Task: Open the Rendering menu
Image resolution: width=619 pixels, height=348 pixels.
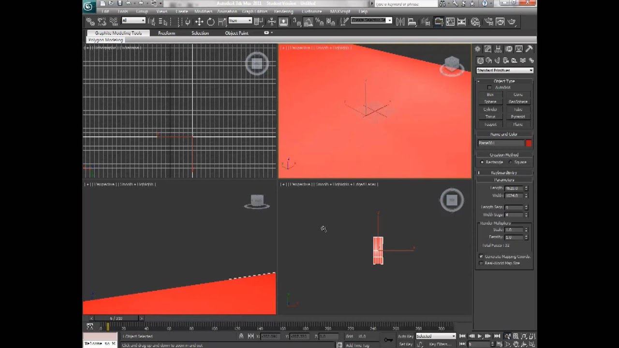Action: [283, 12]
